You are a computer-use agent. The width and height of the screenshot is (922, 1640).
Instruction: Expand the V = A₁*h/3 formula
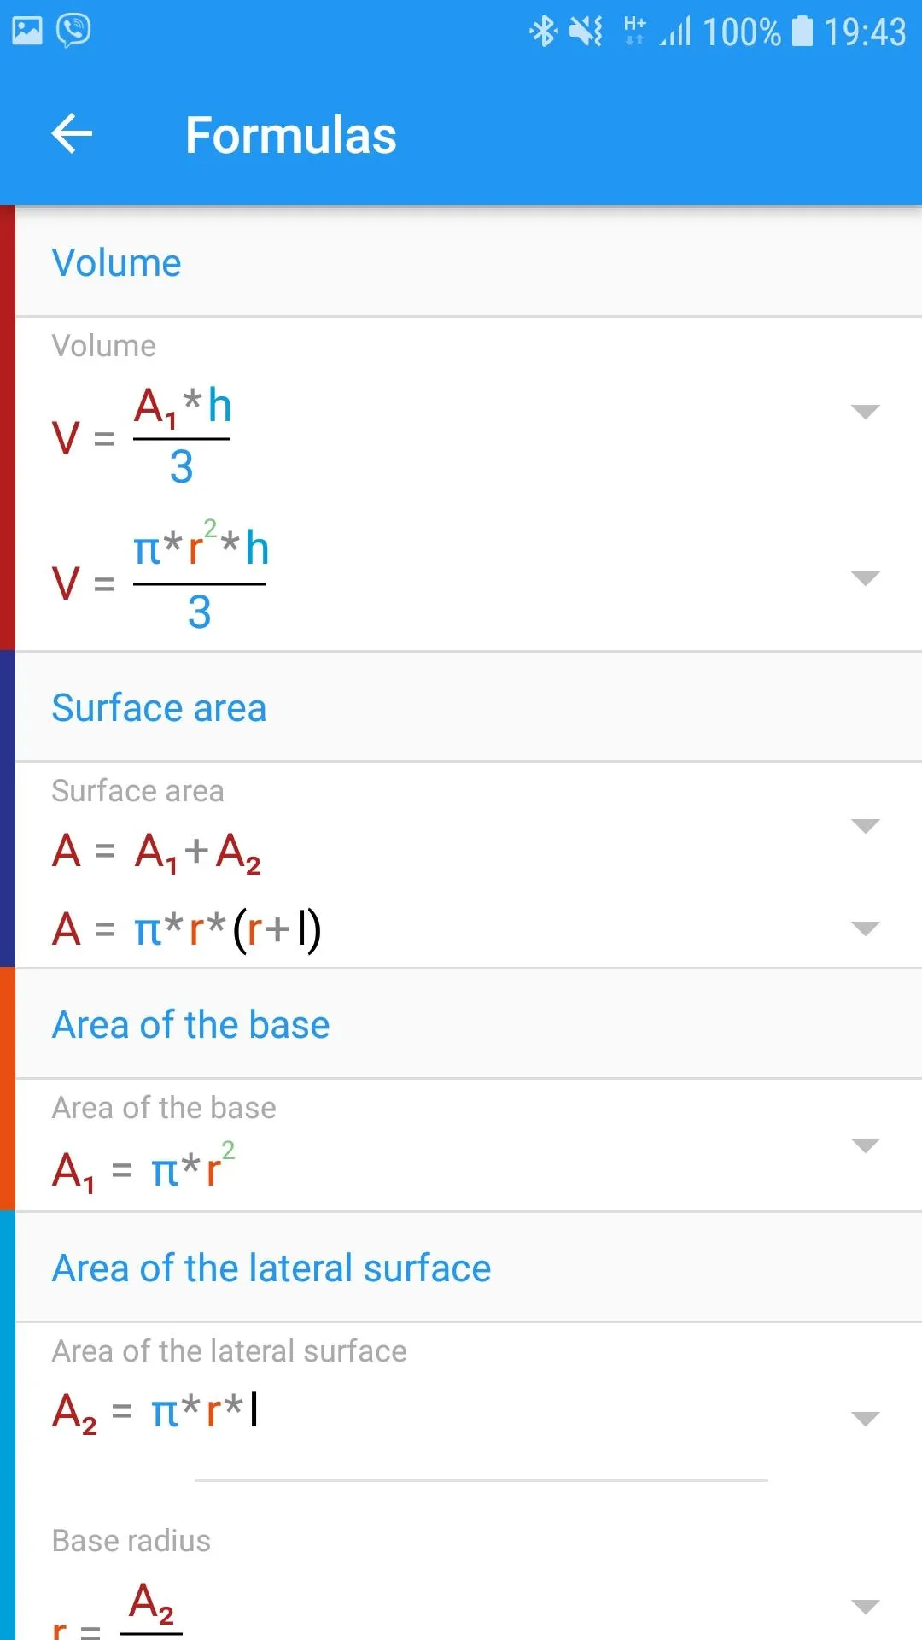(866, 412)
